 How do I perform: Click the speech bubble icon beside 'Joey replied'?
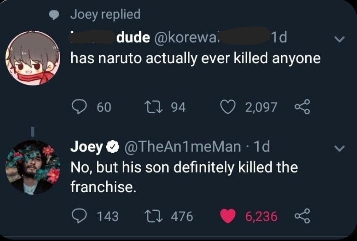click(54, 15)
